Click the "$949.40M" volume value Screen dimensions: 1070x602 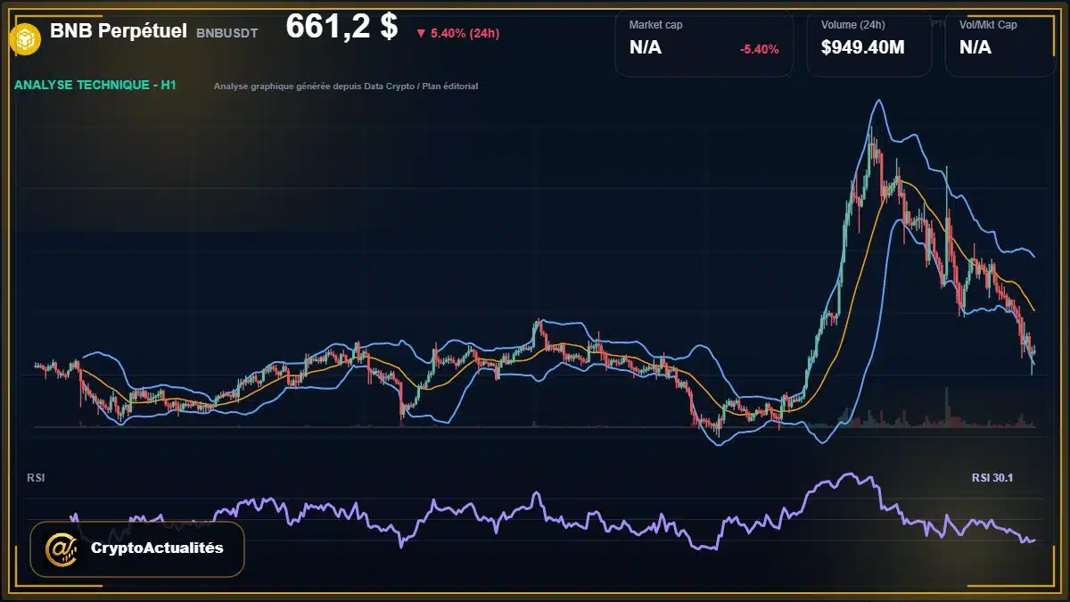[862, 48]
